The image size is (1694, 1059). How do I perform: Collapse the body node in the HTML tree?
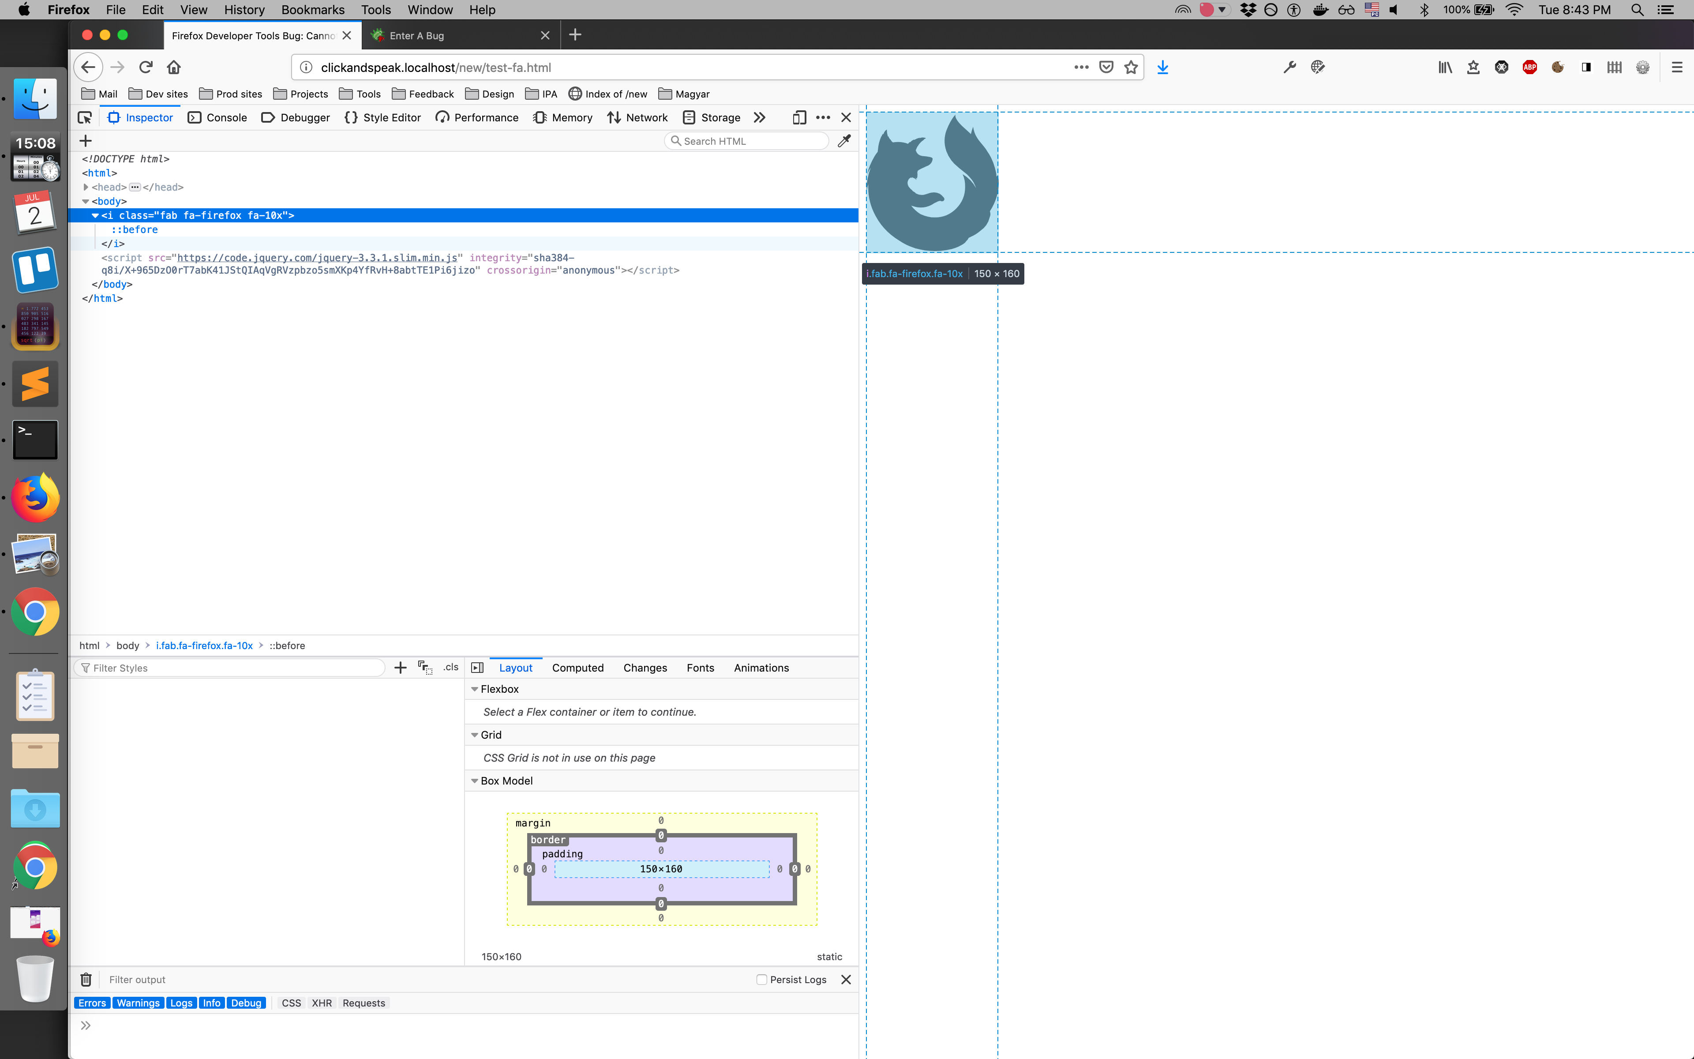86,201
